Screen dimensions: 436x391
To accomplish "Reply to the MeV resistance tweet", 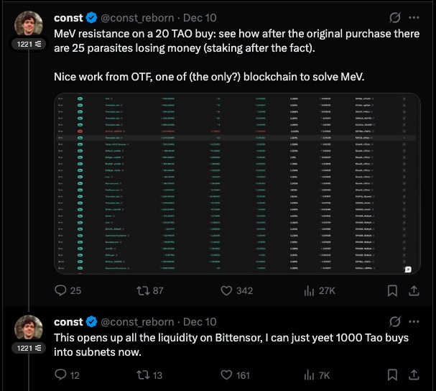I will tap(61, 290).
